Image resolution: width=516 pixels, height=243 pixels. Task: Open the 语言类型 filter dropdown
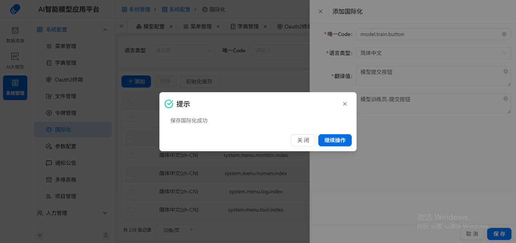[x=183, y=50]
